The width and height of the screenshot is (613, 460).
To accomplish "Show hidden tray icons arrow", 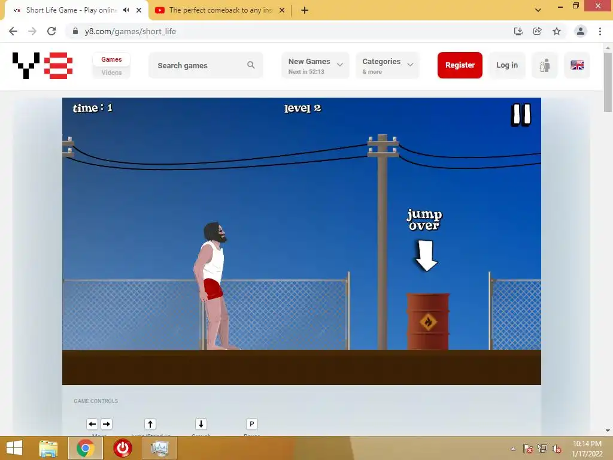I will click(513, 449).
